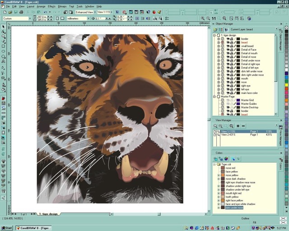This screenshot has height=231, width=289.
Task: Click the 1:1 actual size zoom button
Action: (214, 18)
